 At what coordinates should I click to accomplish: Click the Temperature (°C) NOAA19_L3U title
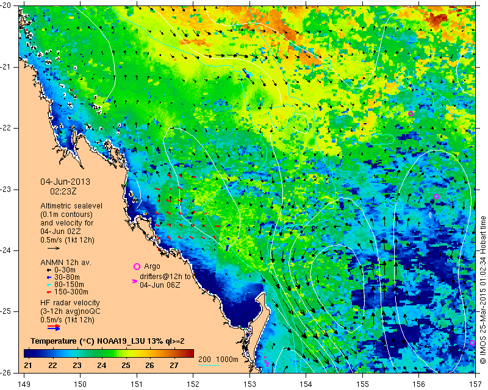(107, 341)
